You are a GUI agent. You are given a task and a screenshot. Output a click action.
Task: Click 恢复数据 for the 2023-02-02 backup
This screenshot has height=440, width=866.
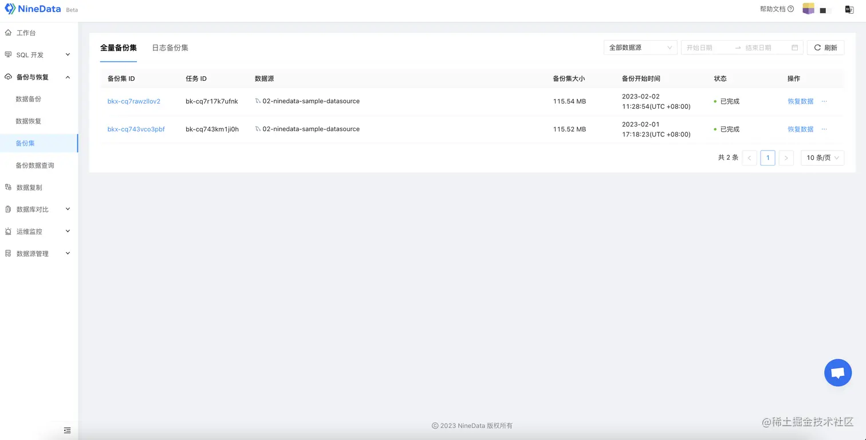[801, 101]
